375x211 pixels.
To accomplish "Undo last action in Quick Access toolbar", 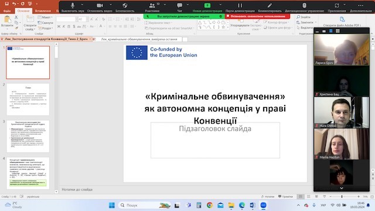I will tap(14, 4).
